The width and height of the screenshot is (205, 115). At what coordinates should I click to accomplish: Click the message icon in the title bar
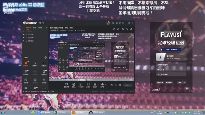[x=113, y=23]
